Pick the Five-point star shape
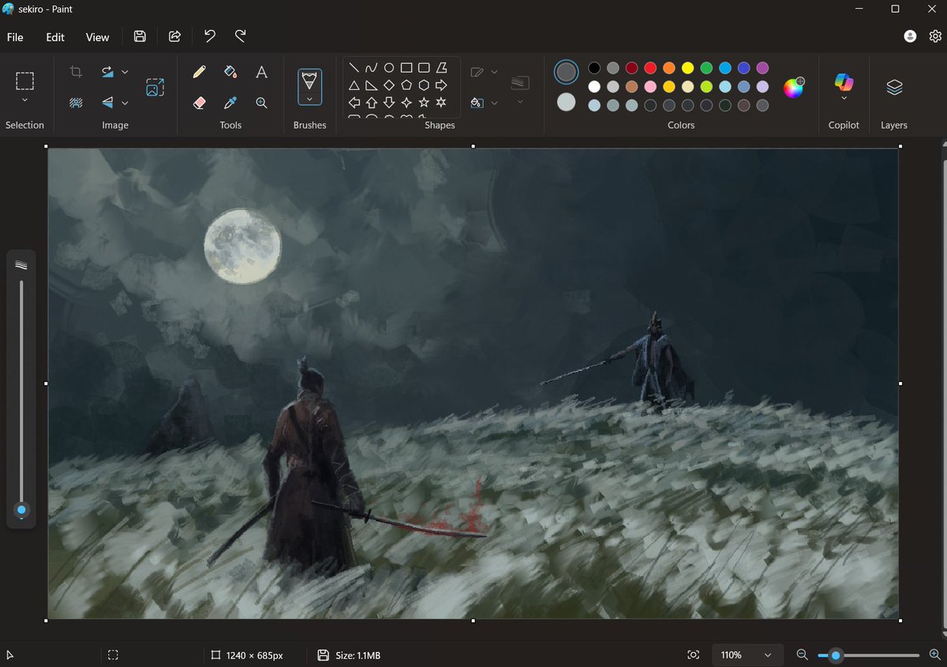The width and height of the screenshot is (947, 667). coord(424,103)
